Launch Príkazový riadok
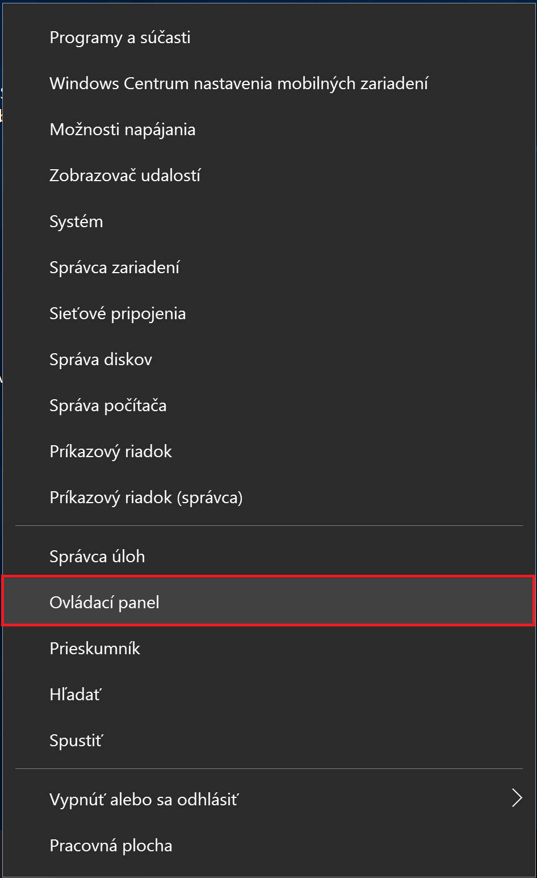Screen dimensions: 537x878 coord(268,451)
